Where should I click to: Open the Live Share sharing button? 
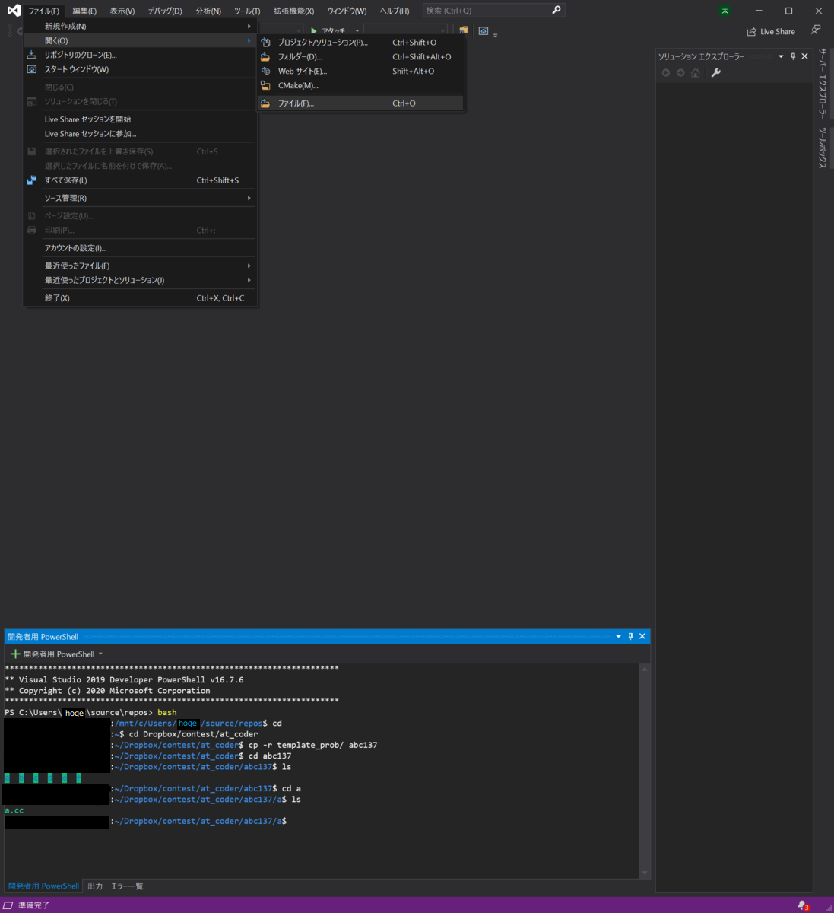click(771, 32)
